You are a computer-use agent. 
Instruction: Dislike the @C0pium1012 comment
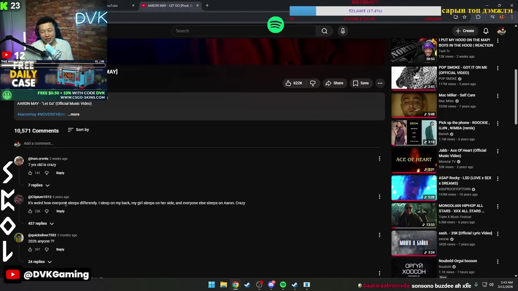coord(47,211)
